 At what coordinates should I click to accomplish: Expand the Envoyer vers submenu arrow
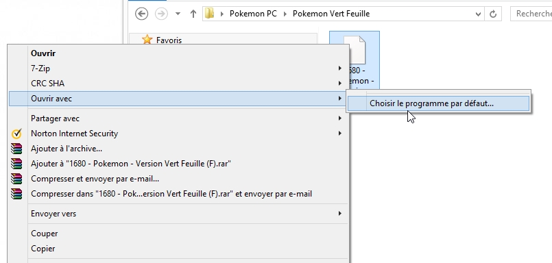339,214
